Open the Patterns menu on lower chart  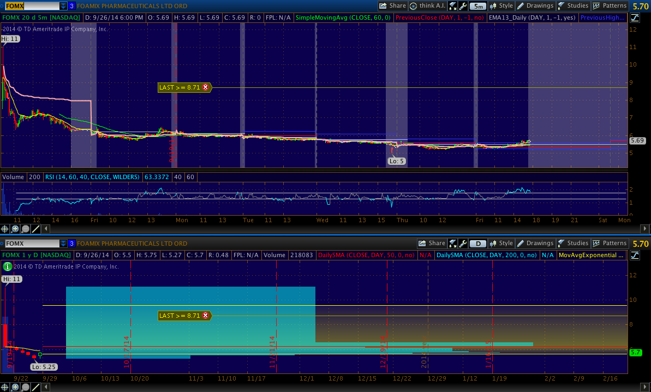[x=610, y=243]
